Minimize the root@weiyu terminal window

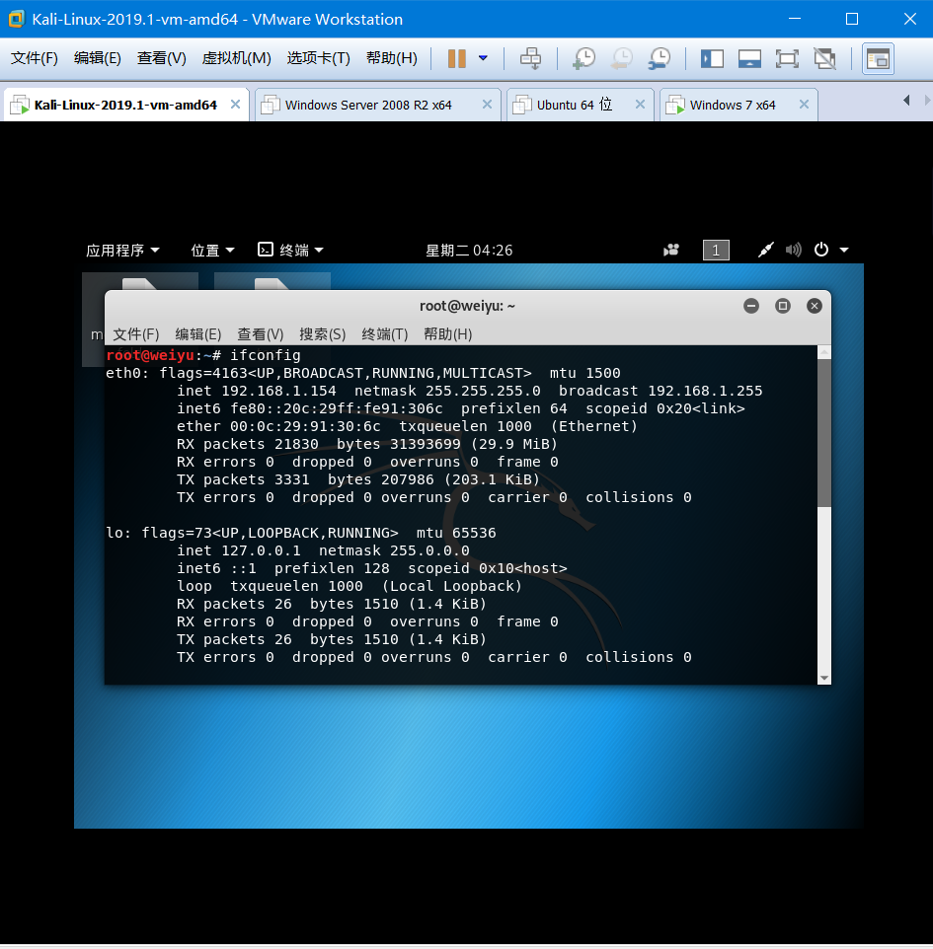pos(751,306)
